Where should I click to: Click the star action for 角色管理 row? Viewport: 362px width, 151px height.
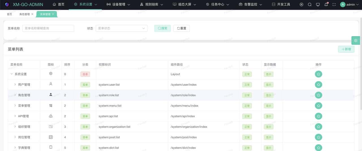(318, 95)
